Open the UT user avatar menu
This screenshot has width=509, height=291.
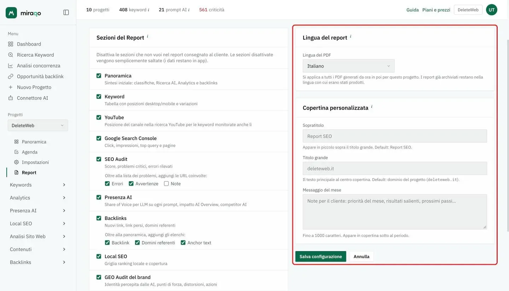tap(492, 10)
